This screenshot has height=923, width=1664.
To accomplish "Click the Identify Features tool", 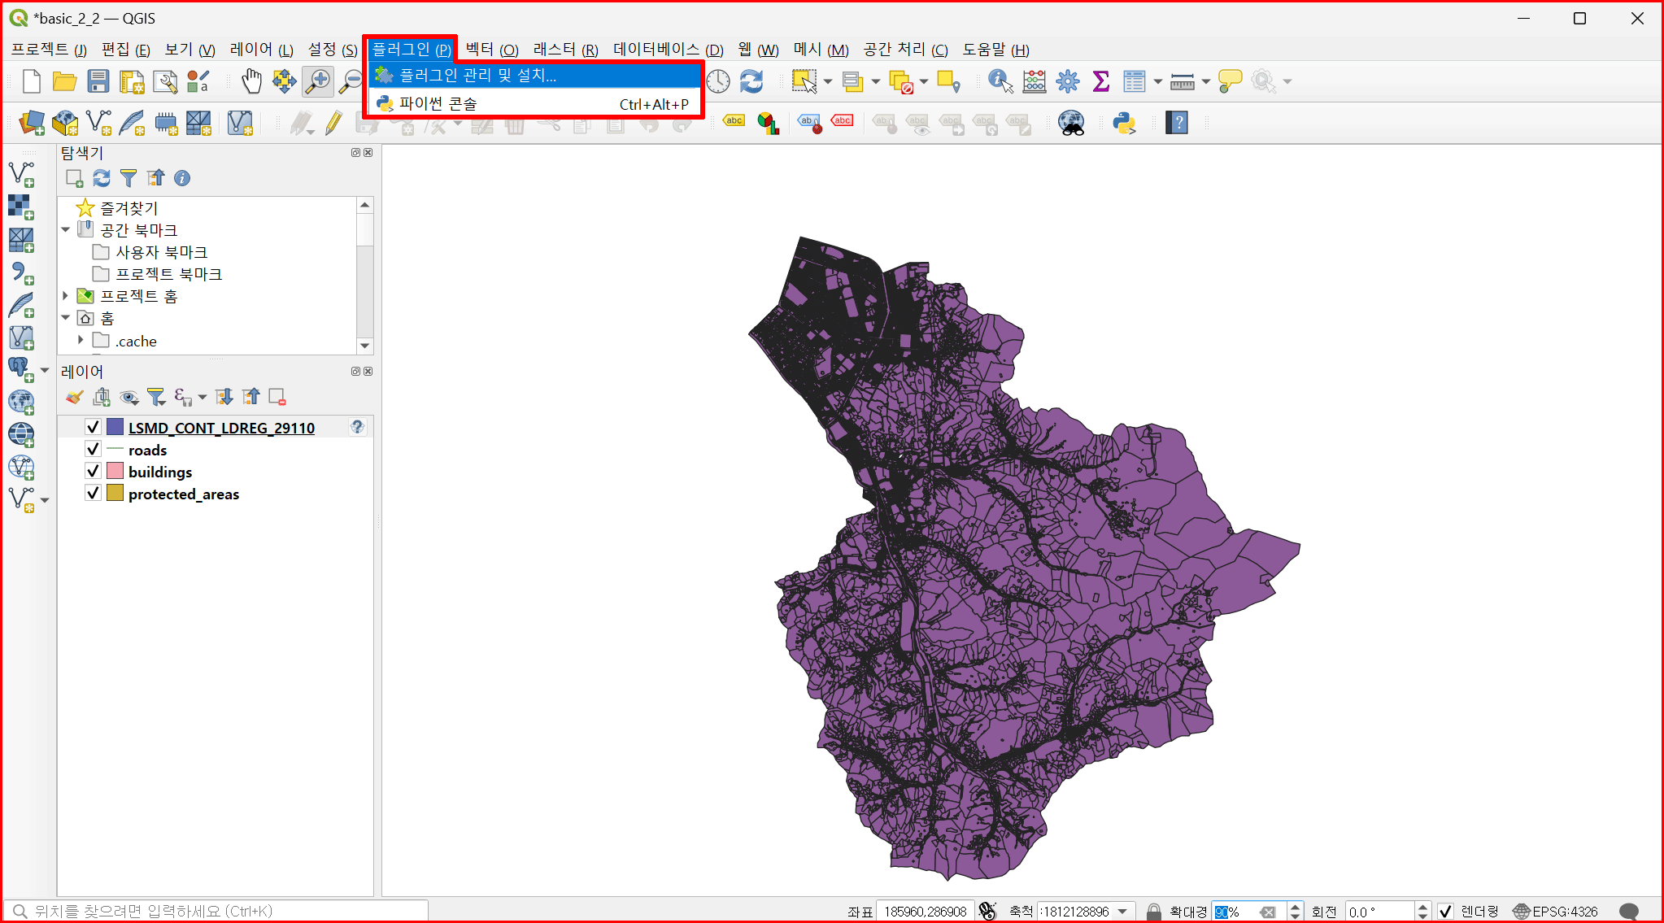I will tap(1000, 81).
